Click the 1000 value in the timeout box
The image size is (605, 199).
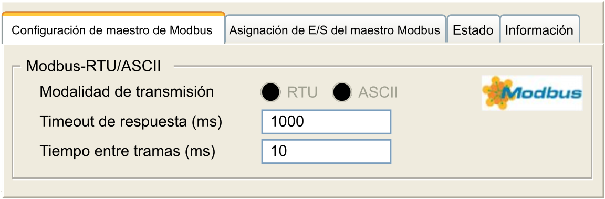[287, 122]
